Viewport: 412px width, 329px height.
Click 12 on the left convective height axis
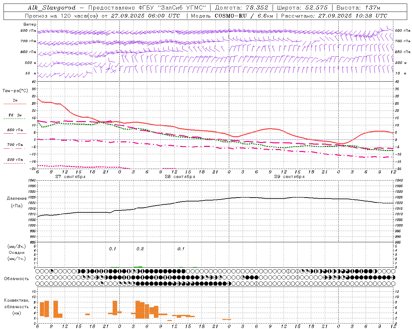tap(34, 291)
